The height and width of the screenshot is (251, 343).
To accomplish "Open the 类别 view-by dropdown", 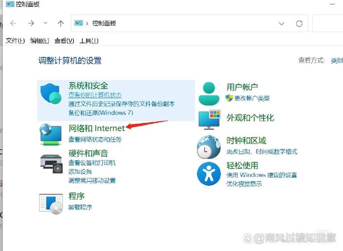I will tap(336, 60).
